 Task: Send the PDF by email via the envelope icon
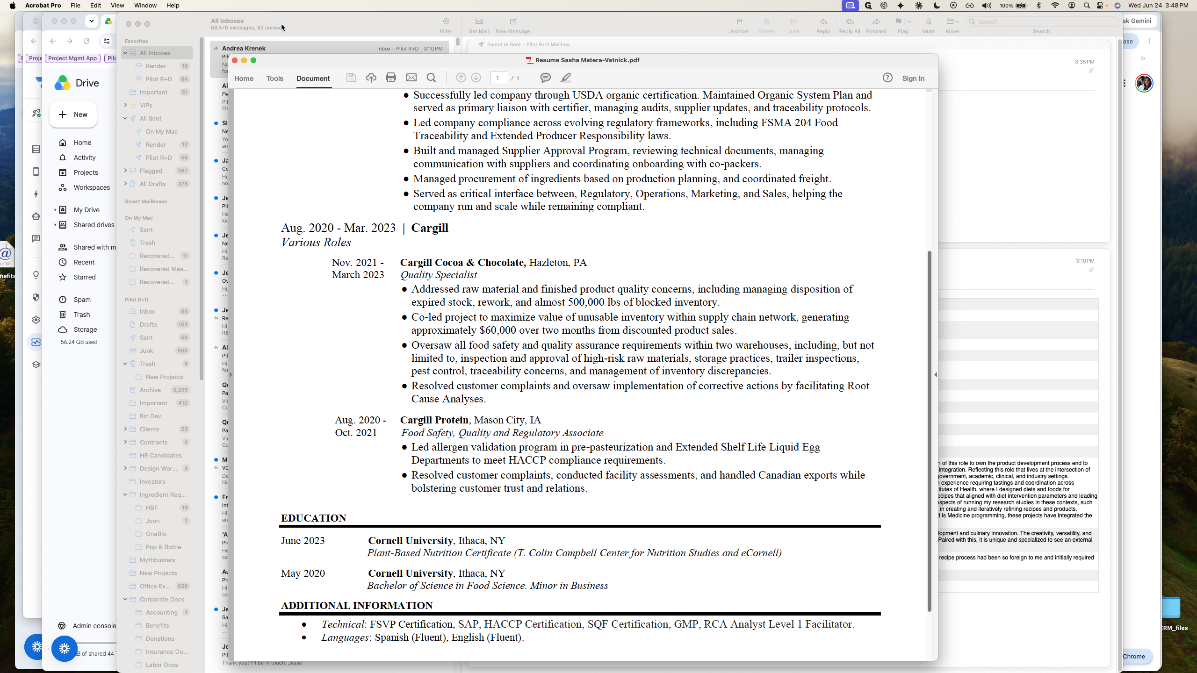411,78
